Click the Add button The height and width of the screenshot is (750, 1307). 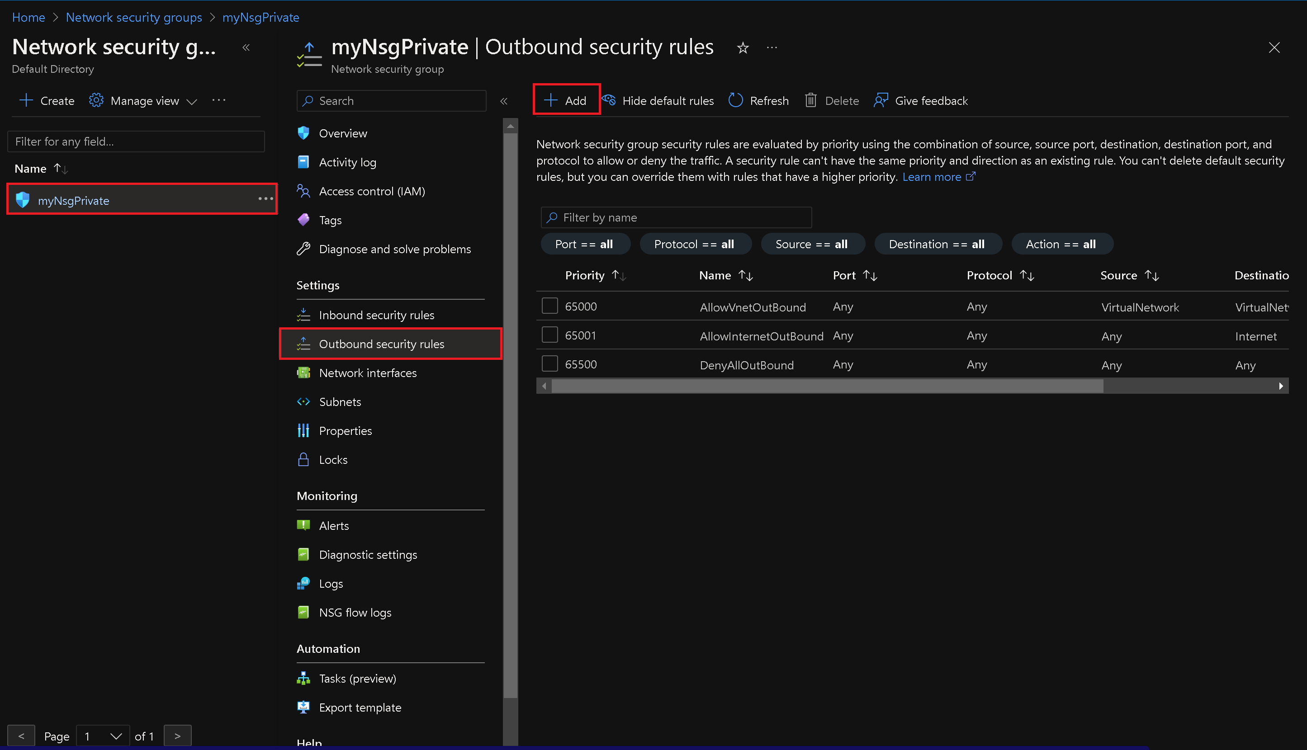[x=566, y=99]
